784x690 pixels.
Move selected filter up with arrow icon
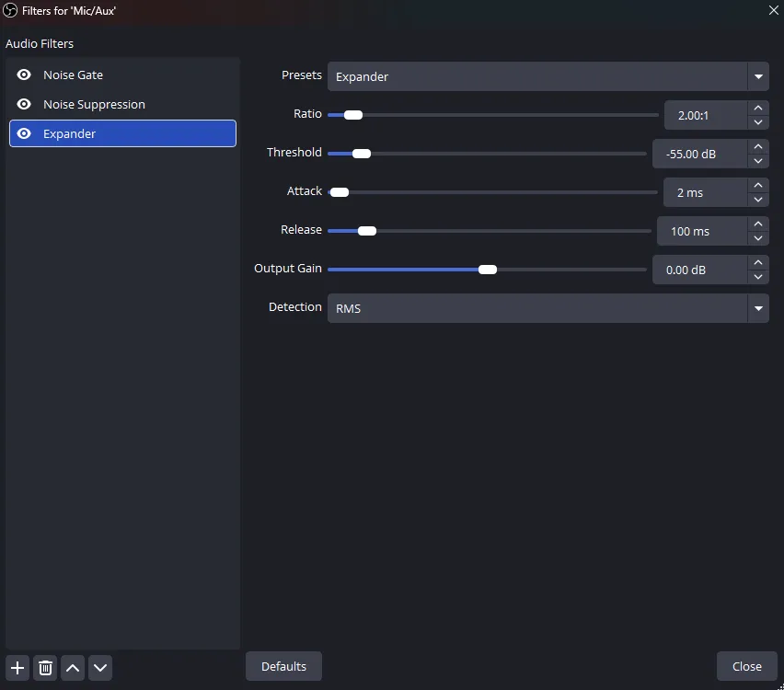tap(73, 668)
